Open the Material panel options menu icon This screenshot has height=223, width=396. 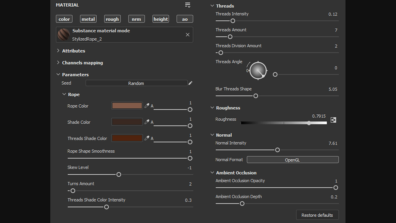click(188, 5)
